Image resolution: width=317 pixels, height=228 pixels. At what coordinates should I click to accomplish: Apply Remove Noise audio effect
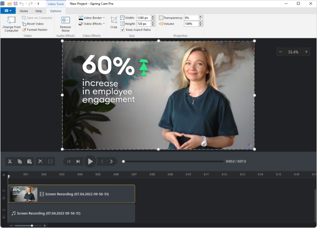click(x=66, y=24)
